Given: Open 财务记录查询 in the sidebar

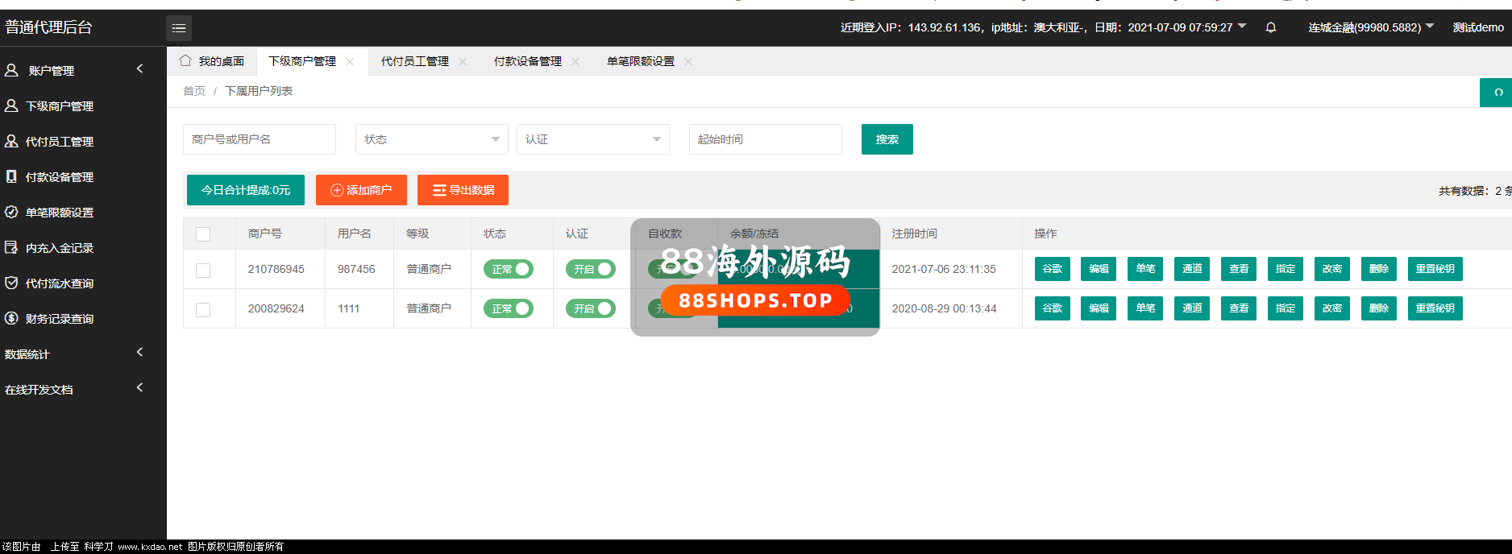Looking at the screenshot, I should pyautogui.click(x=59, y=319).
